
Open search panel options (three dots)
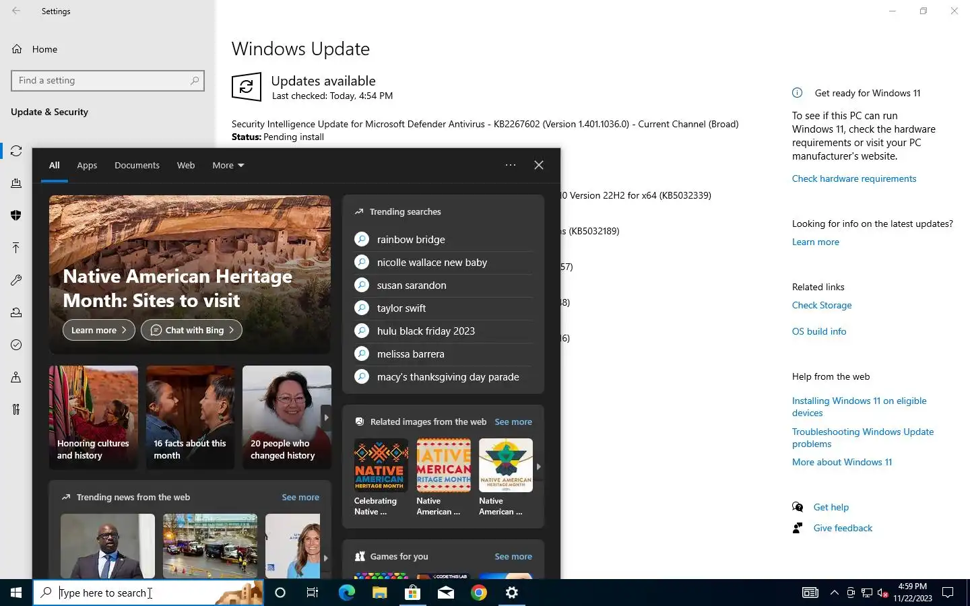pyautogui.click(x=511, y=165)
